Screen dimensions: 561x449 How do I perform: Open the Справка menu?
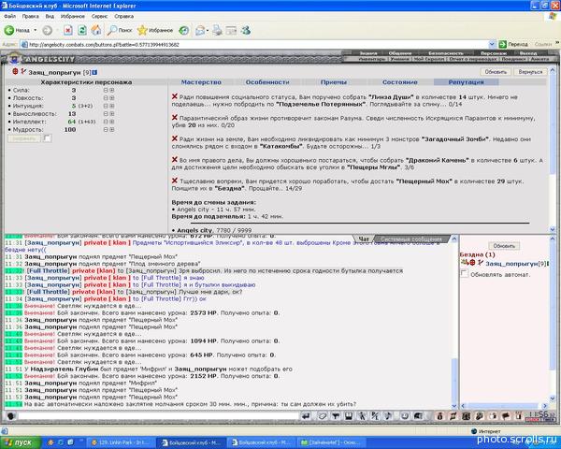click(x=123, y=17)
